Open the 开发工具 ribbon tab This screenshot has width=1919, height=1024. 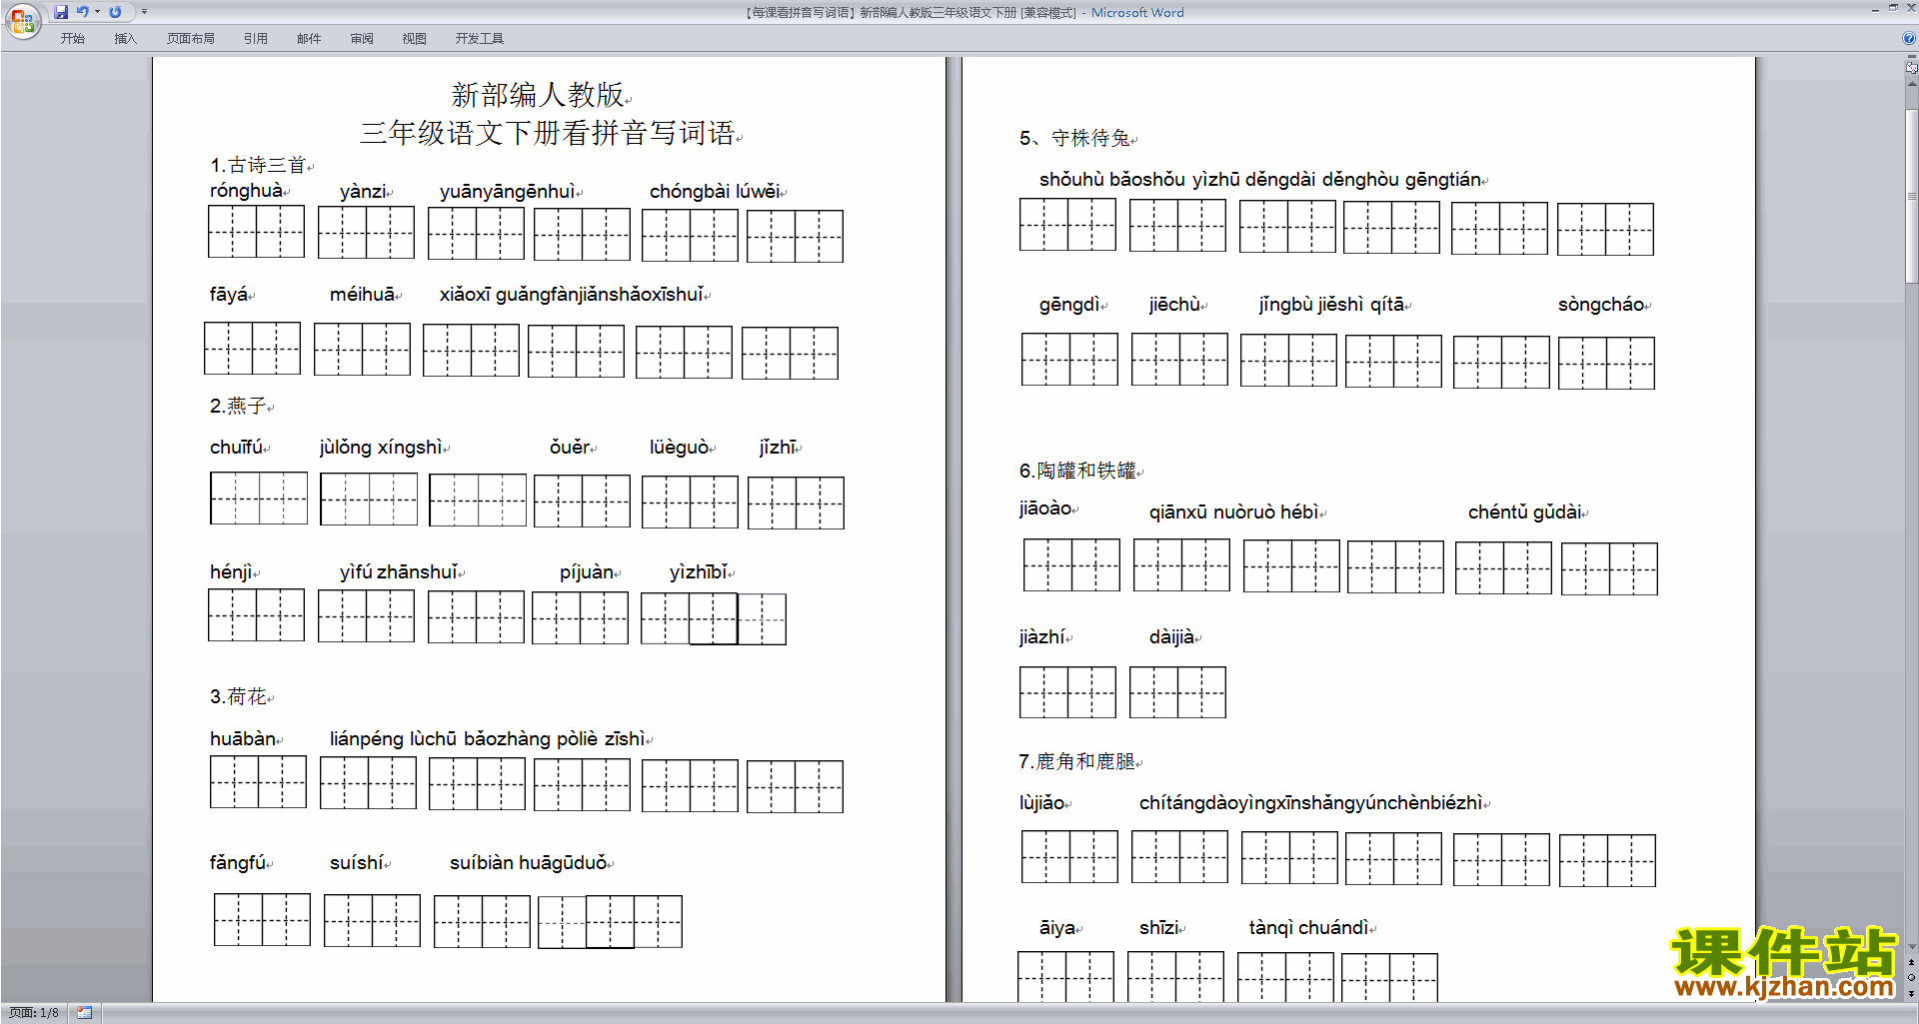click(479, 38)
